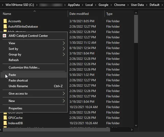Expand chevron after Chrome breadcrumb

coord(128,5)
